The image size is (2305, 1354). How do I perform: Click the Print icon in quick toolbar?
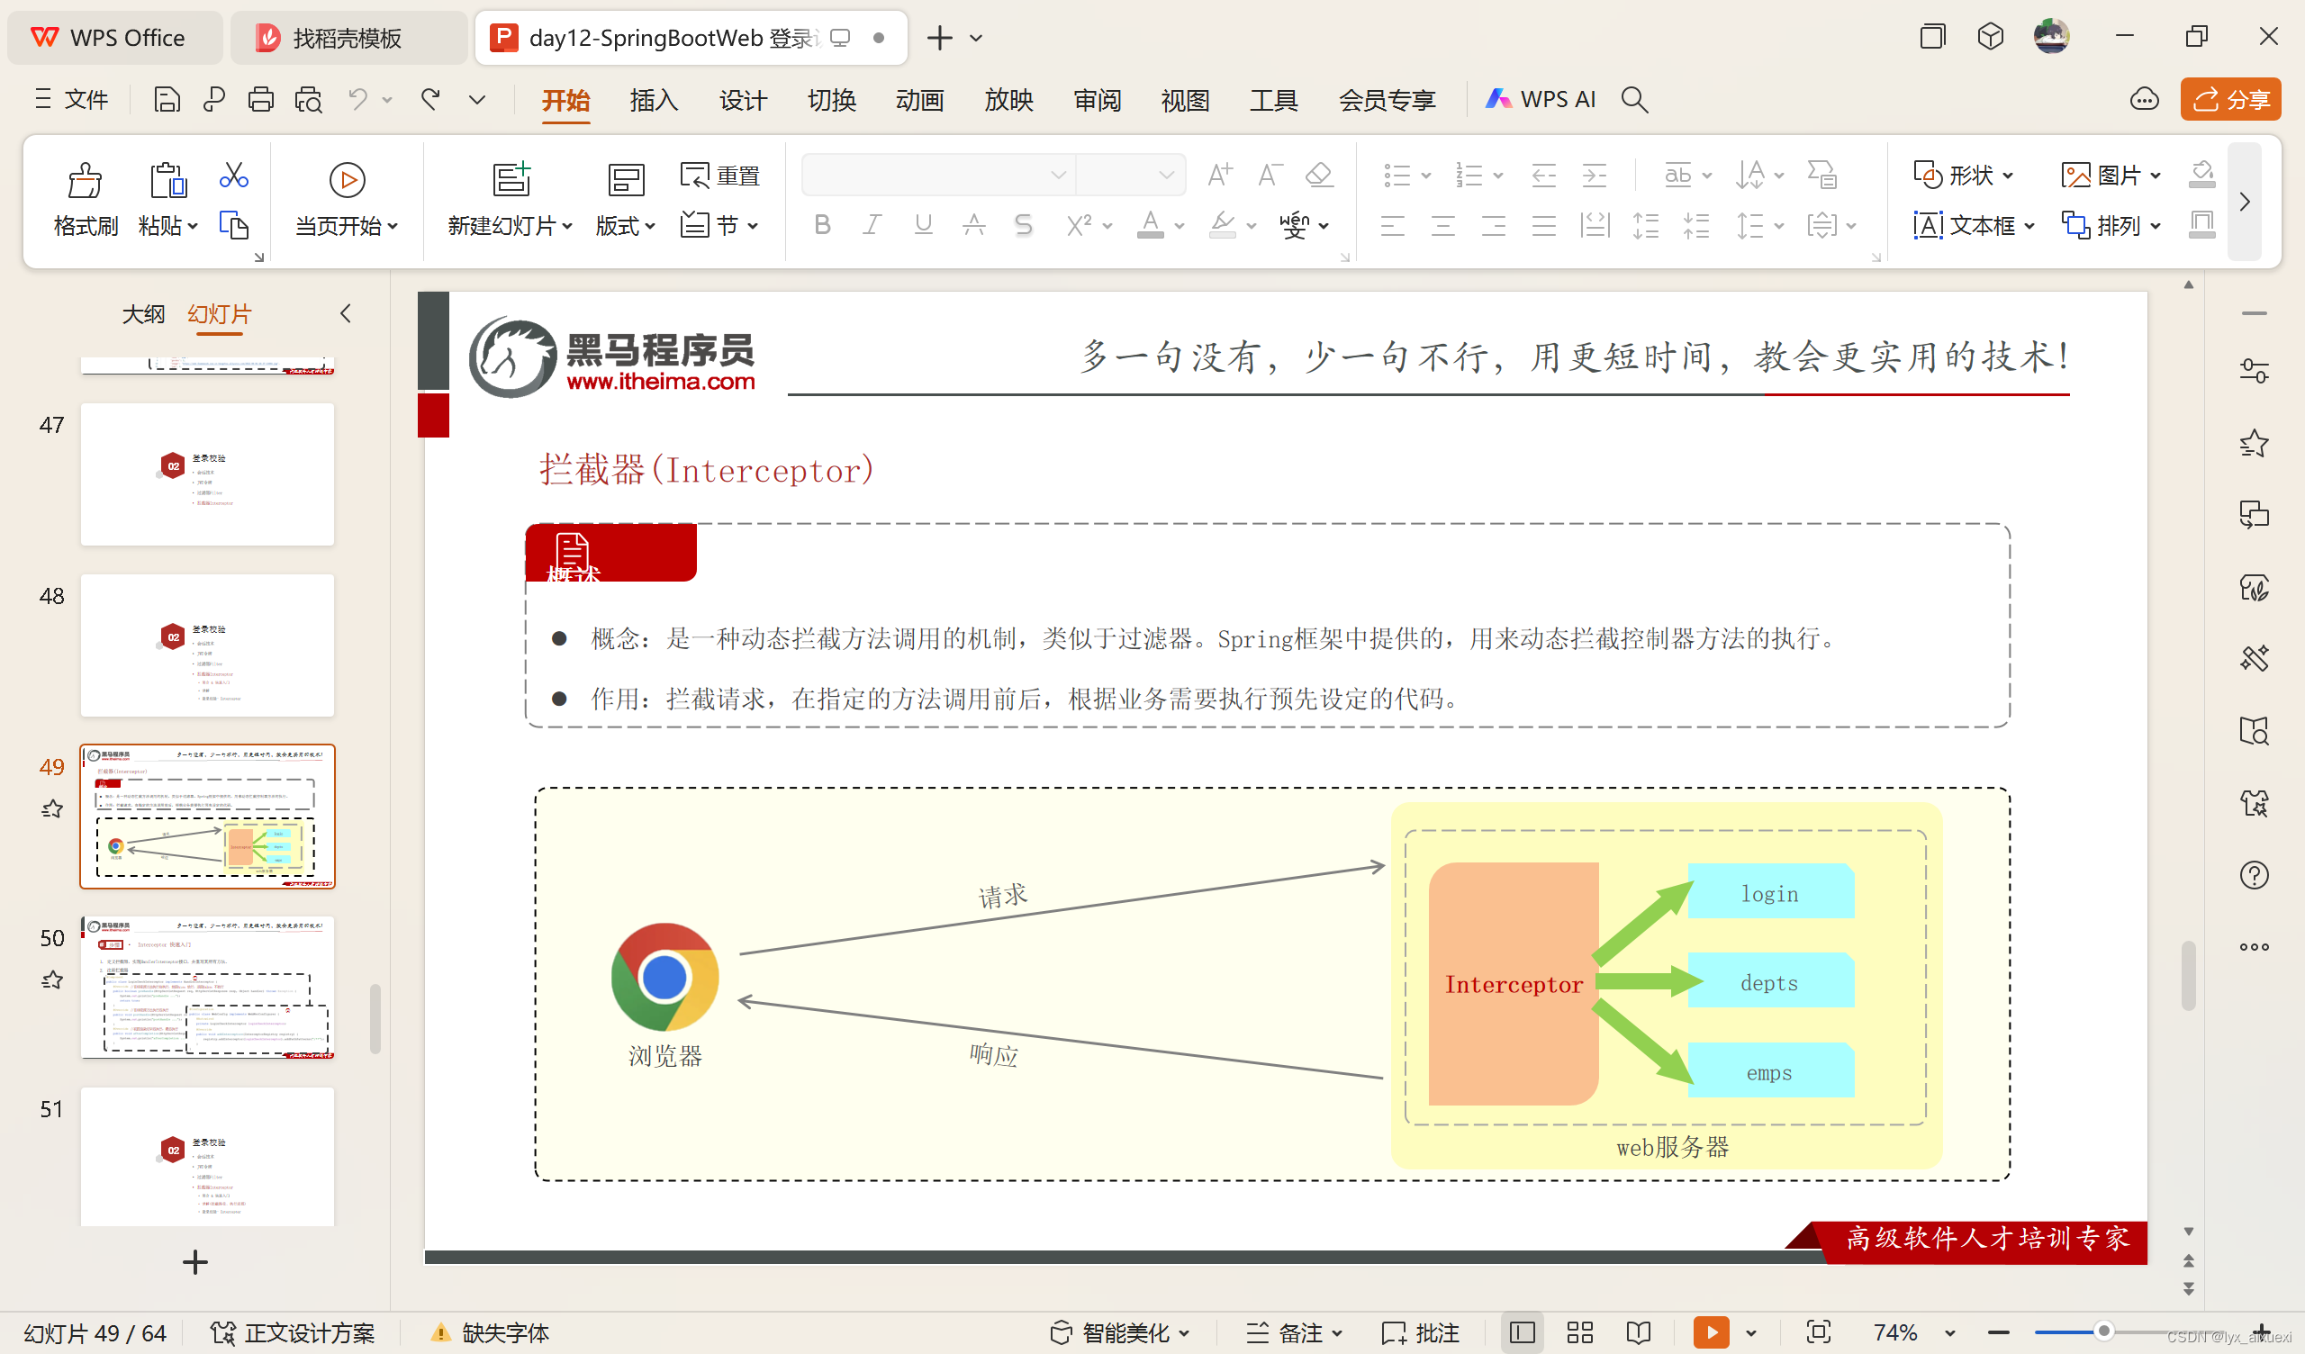point(261,99)
